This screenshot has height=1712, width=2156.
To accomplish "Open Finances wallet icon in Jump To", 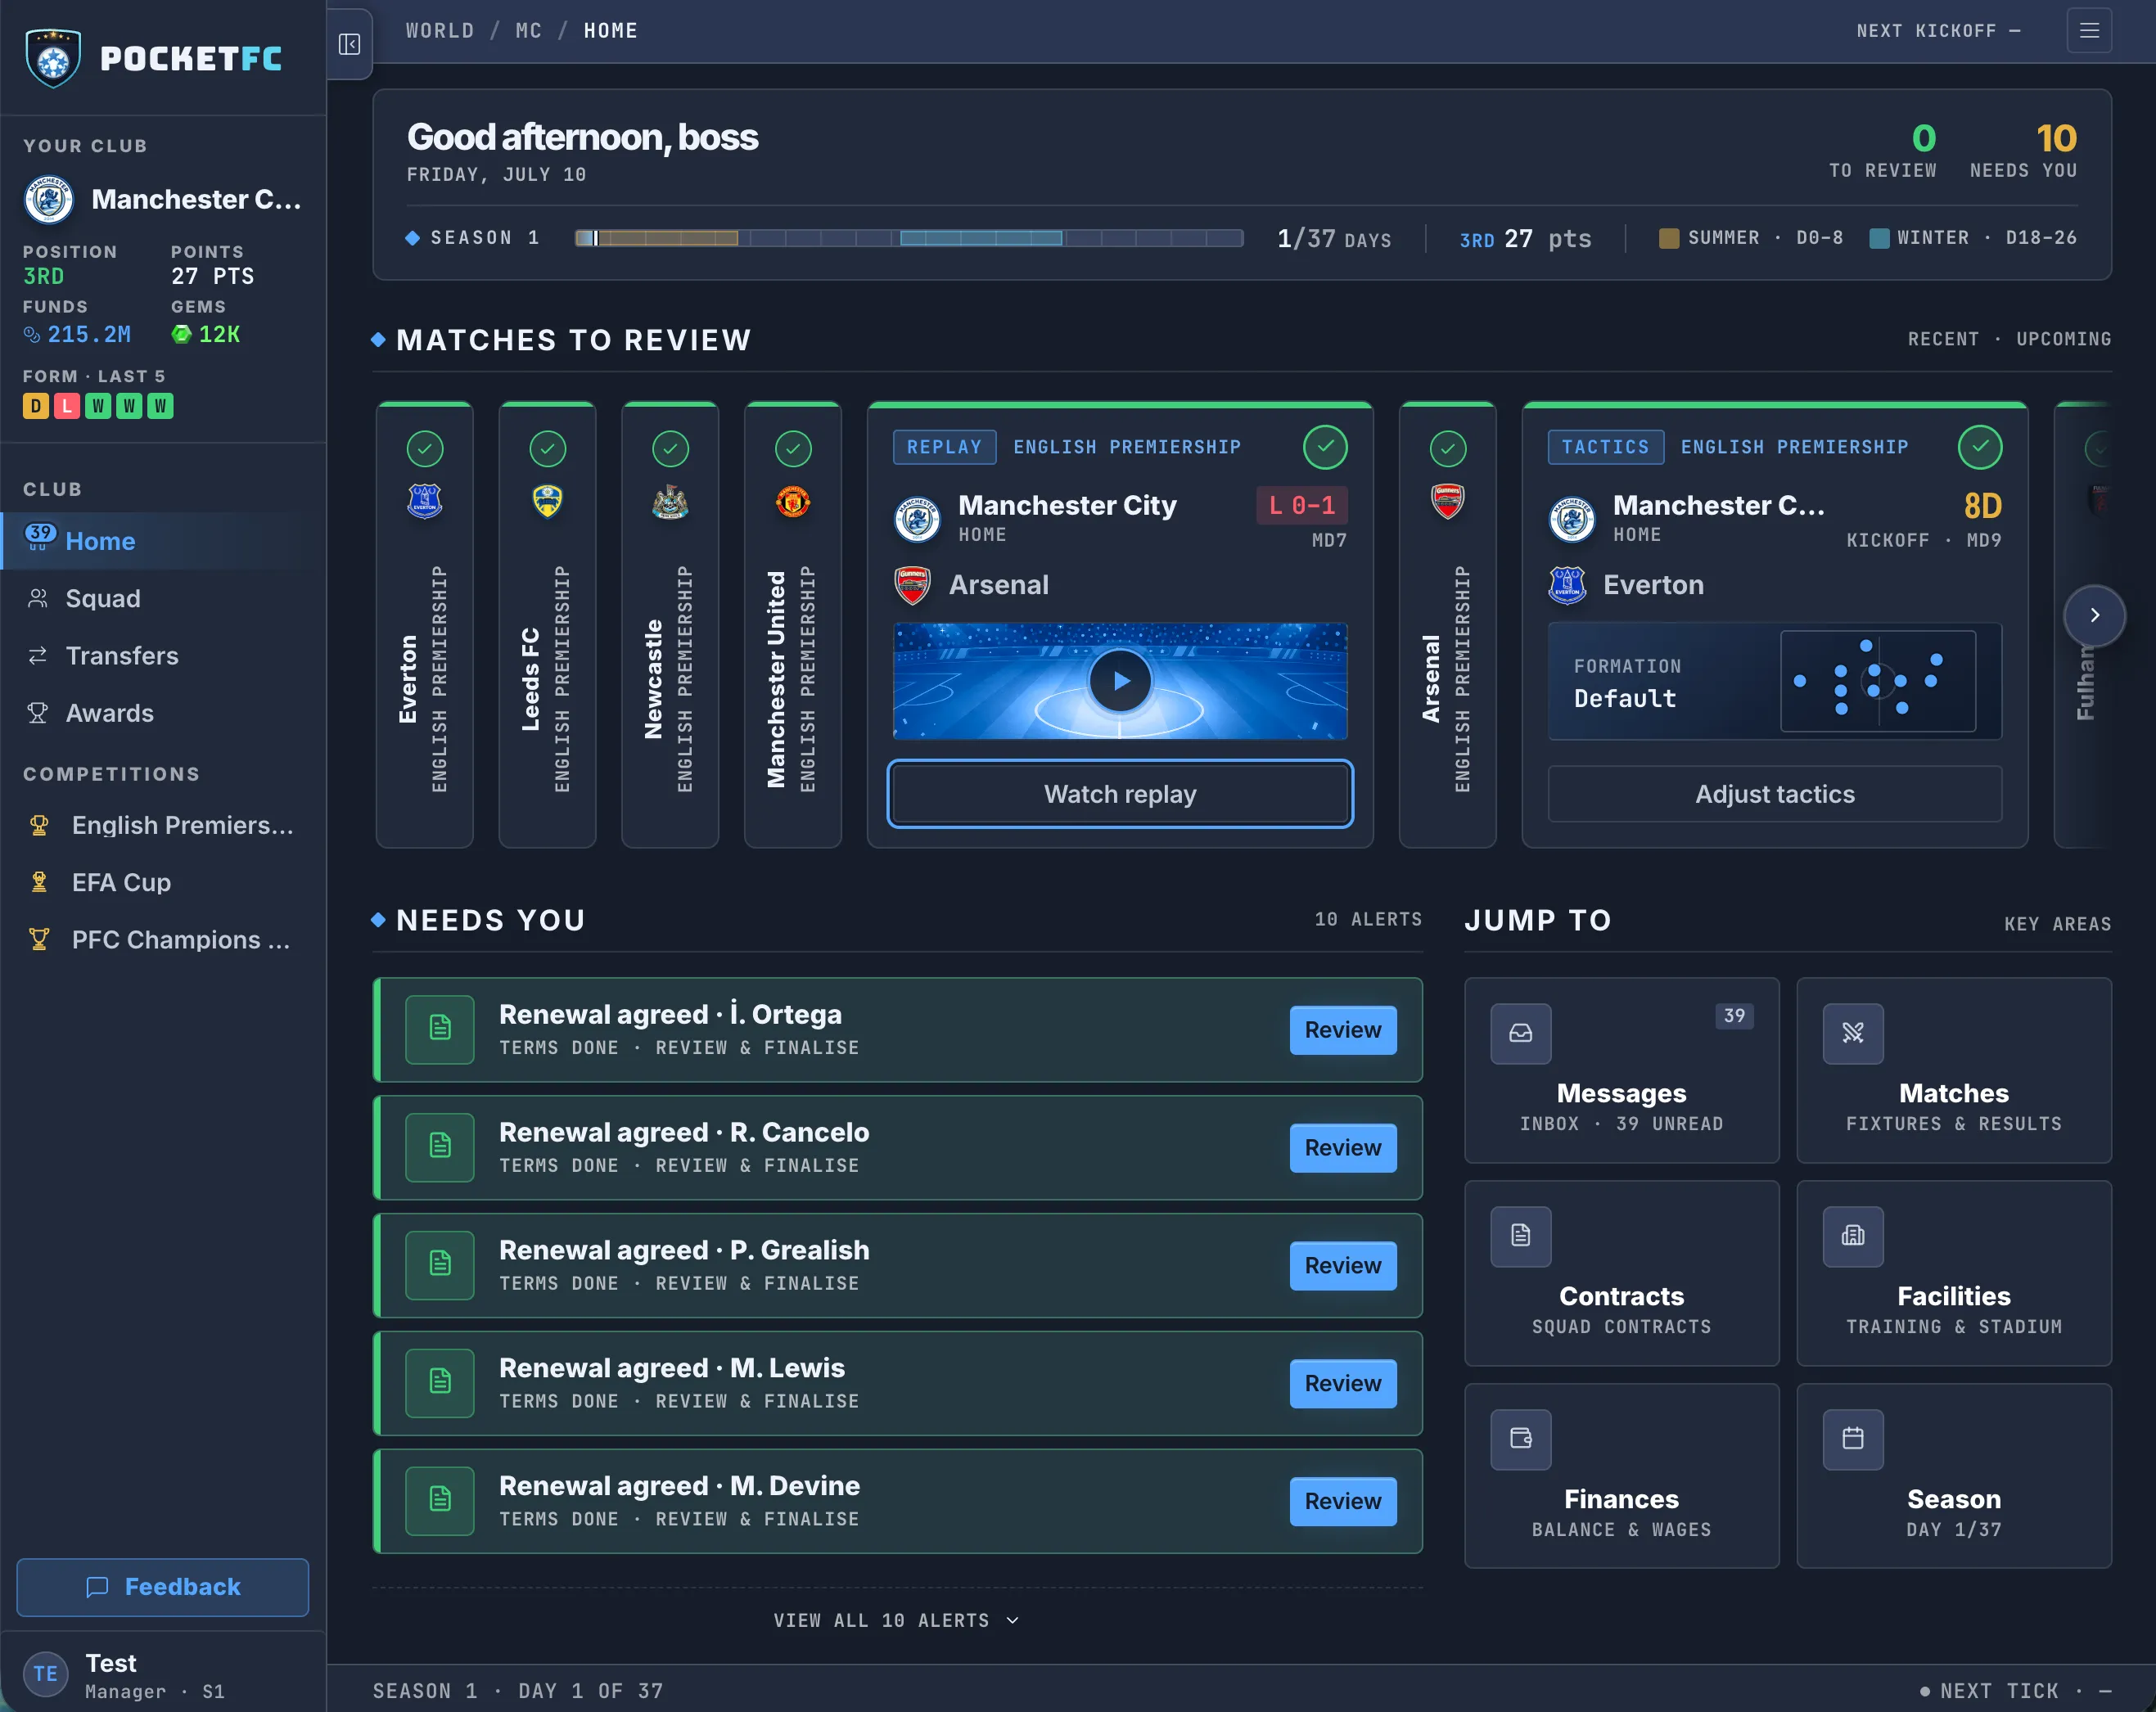I will 1520,1439.
